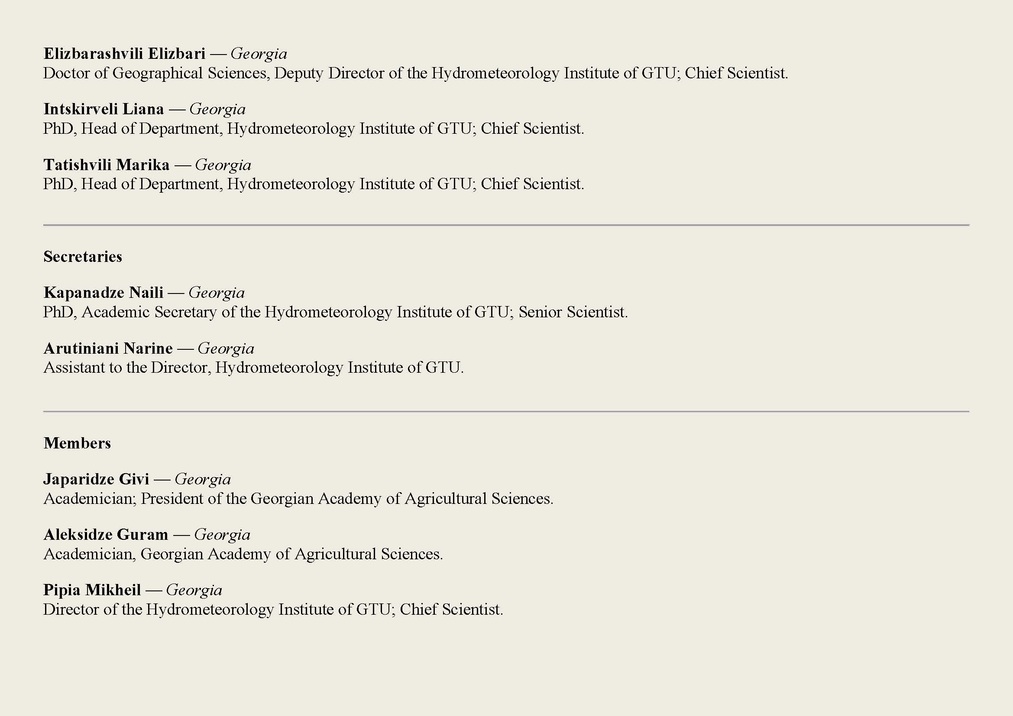Click the name Kapanadze Naili
This screenshot has height=716, width=1013.
pos(103,292)
